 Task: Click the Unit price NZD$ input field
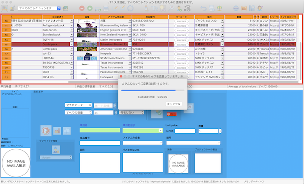tap(185, 131)
